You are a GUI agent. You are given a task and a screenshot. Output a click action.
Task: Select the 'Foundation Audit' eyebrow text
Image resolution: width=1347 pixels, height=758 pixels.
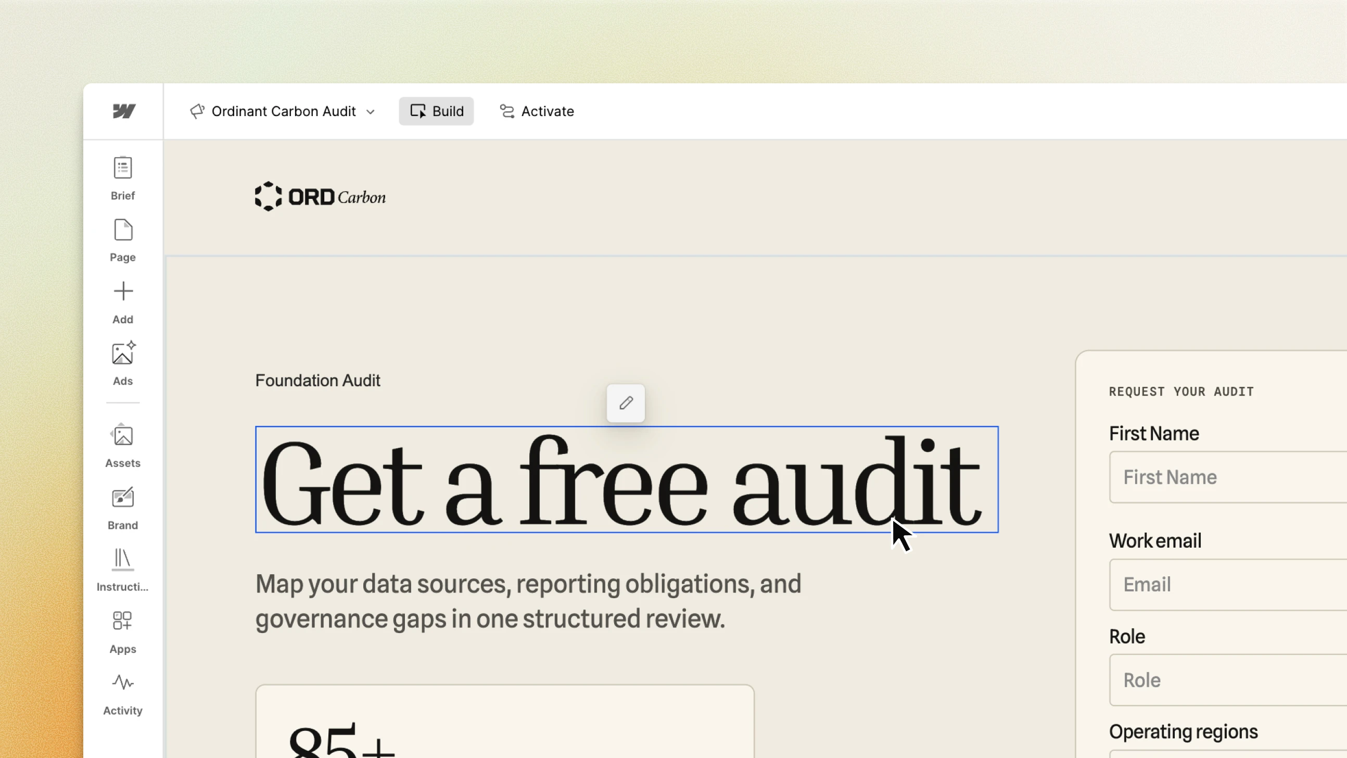[x=317, y=381]
